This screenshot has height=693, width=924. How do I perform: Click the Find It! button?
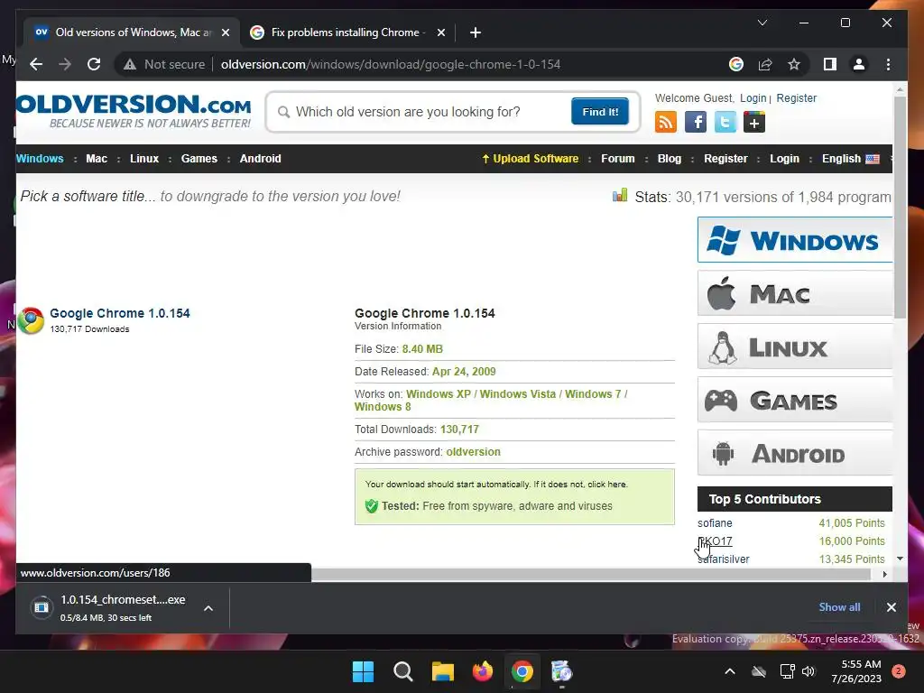tap(600, 112)
